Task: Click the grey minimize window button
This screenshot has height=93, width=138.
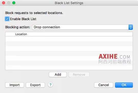Action: pyautogui.click(x=9, y=3)
